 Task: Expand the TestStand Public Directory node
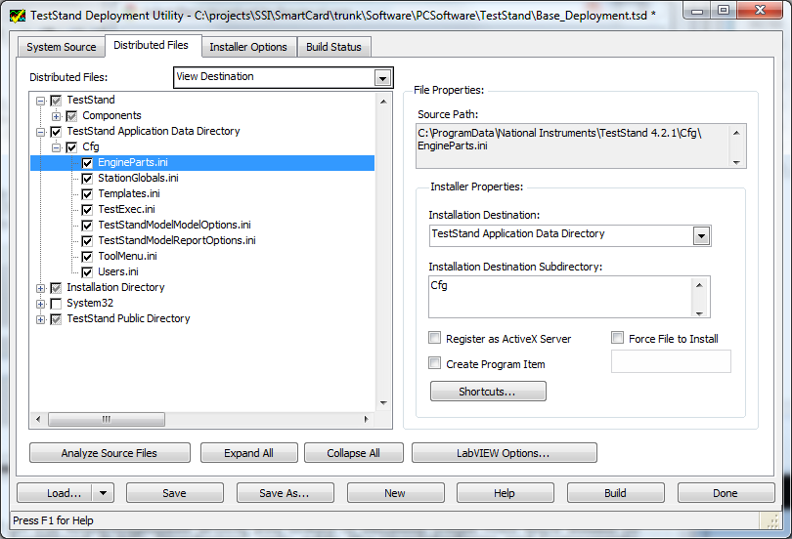click(x=40, y=319)
